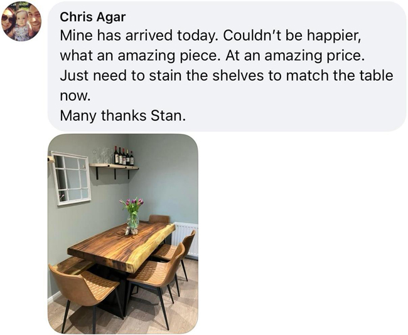Screen dimensions: 408x335
Task: Click the baby's face in the avatar
Action: [22, 18]
